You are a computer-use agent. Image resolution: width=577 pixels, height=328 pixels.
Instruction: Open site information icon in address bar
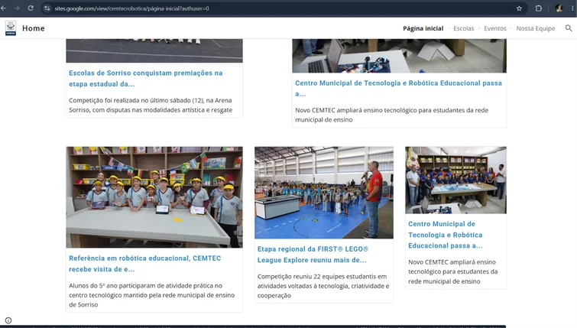47,8
